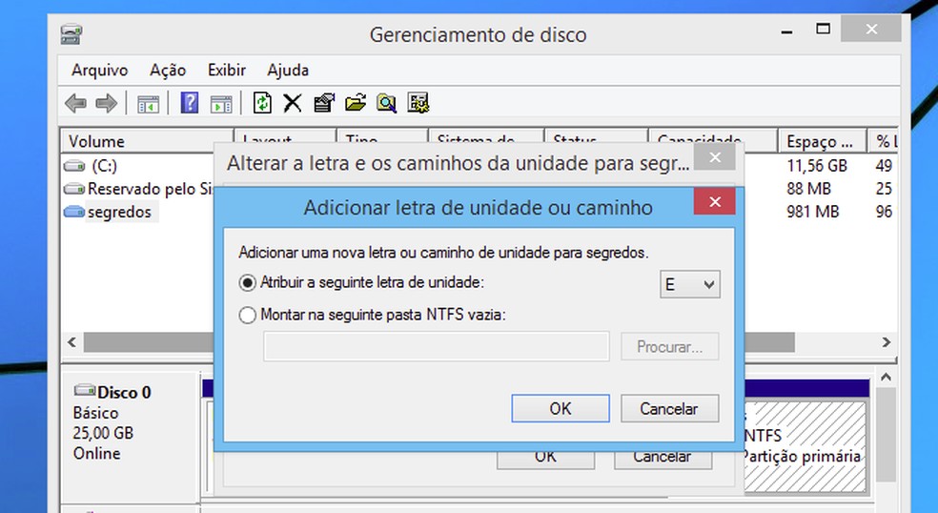Click the 'Espaço ...' column header
Screen dimensions: 938x513
(823, 141)
